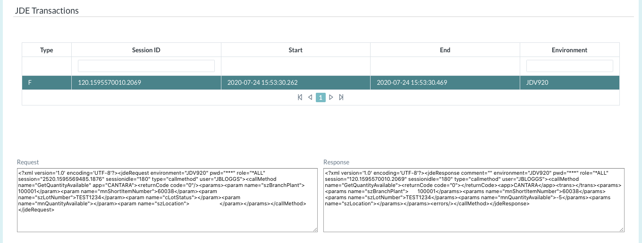
Task: Click the next page arrow
Action: [x=331, y=97]
